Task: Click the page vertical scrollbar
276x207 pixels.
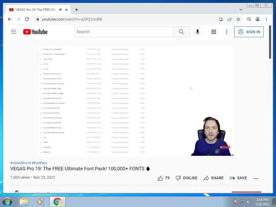Action: 270,42
